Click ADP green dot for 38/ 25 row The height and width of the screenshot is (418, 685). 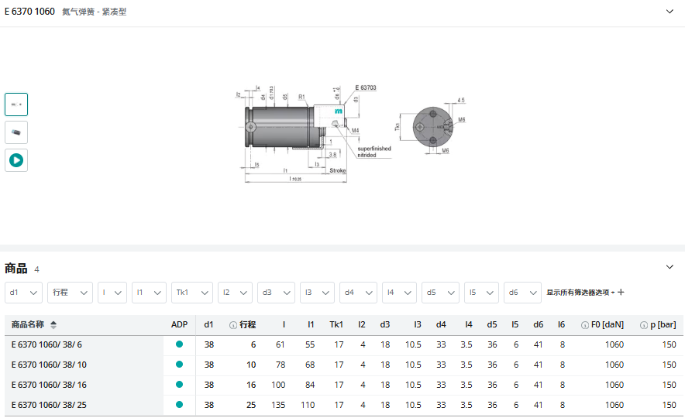pyautogui.click(x=179, y=405)
